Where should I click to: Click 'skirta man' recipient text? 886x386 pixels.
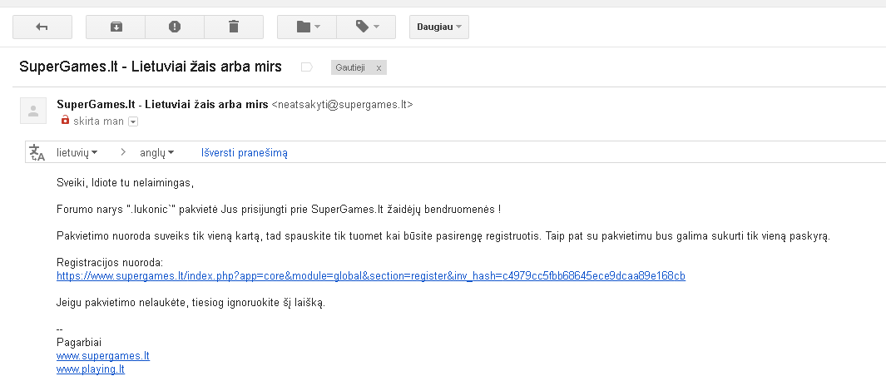coord(98,121)
